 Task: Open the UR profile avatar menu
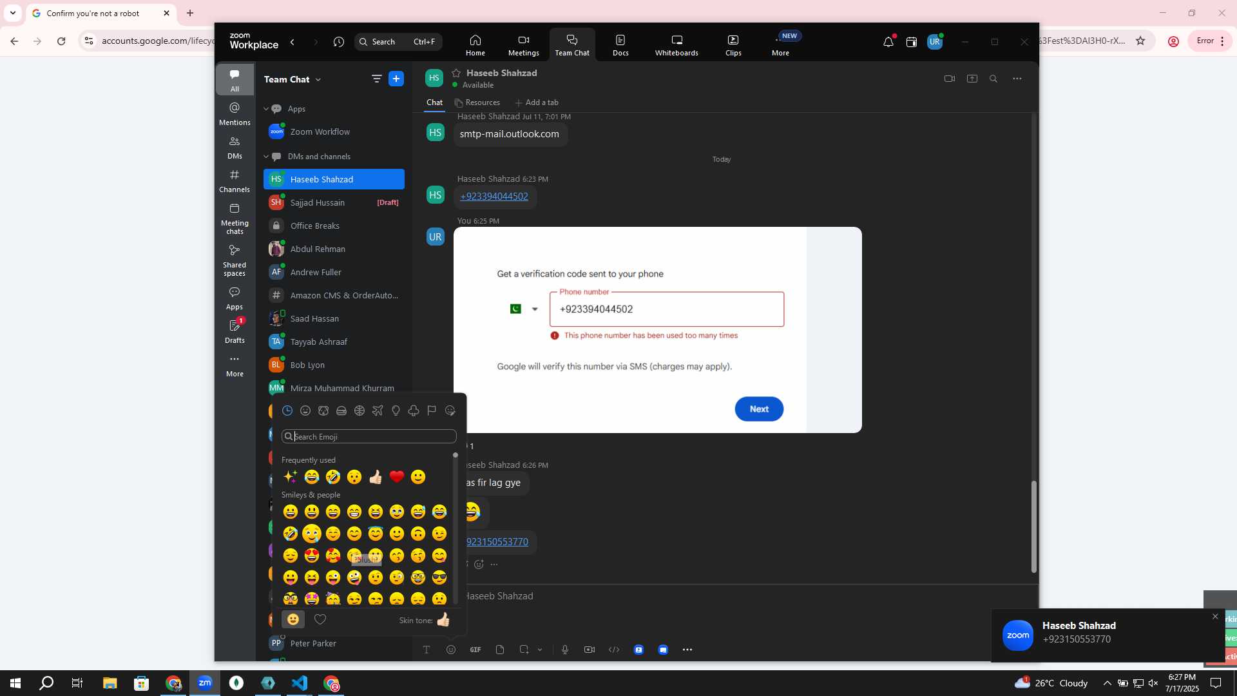coord(935,42)
